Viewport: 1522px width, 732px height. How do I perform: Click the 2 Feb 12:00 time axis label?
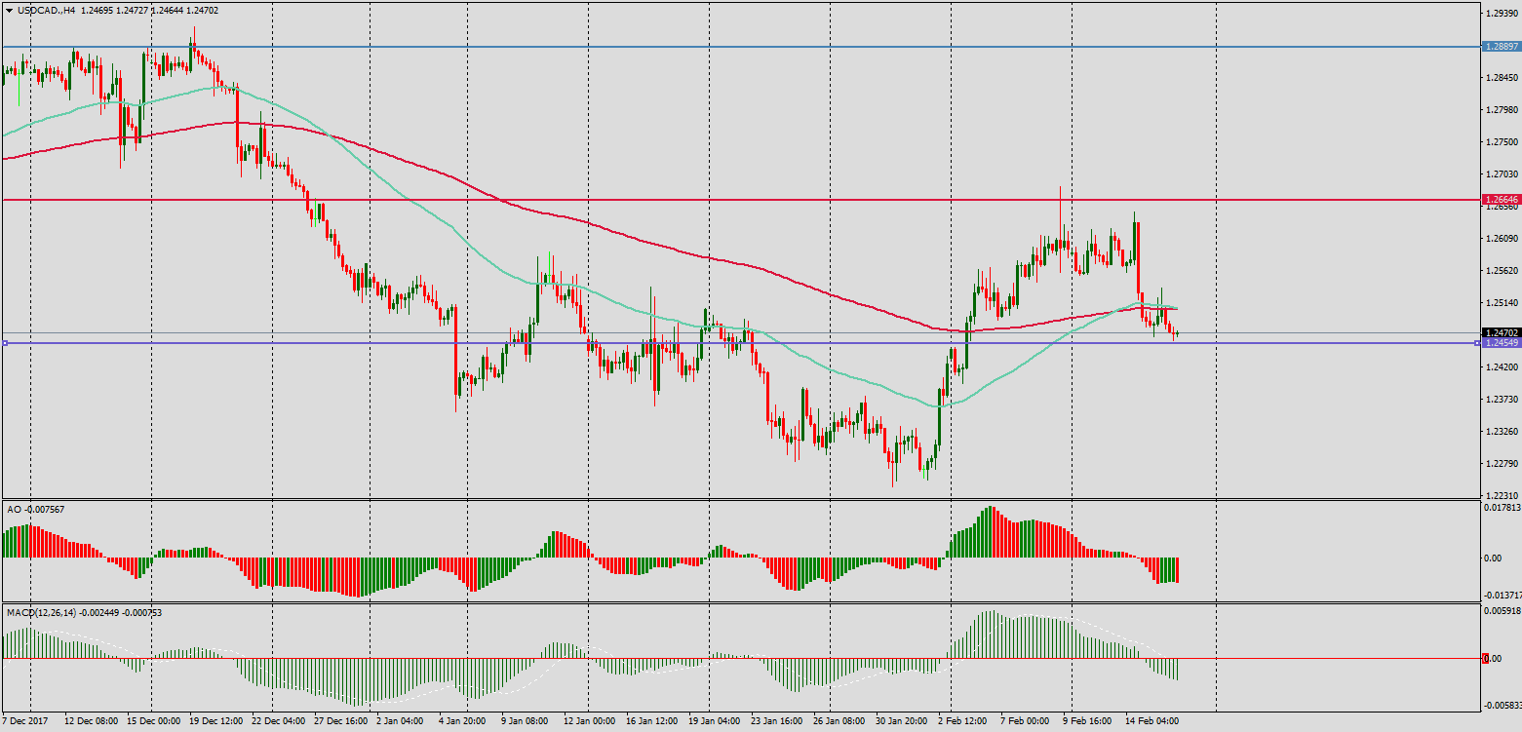(962, 721)
